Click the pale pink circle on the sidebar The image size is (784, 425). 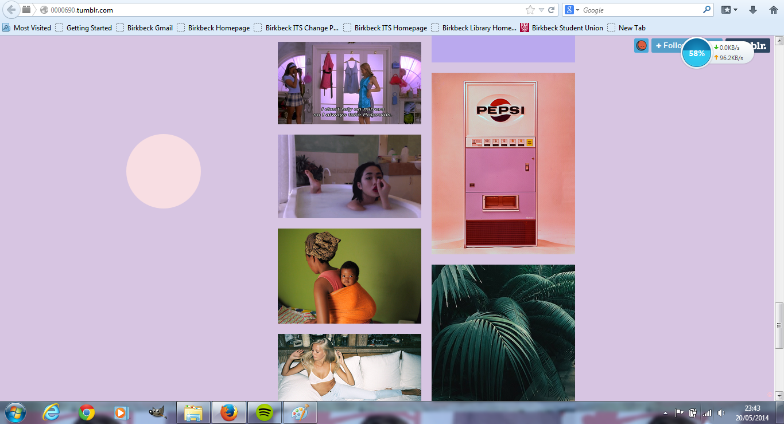point(164,171)
